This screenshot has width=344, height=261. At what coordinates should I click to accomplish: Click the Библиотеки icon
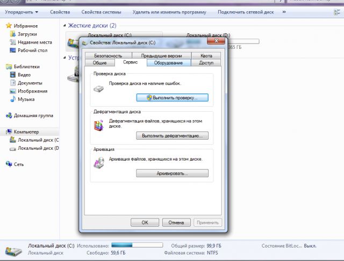pos(9,67)
